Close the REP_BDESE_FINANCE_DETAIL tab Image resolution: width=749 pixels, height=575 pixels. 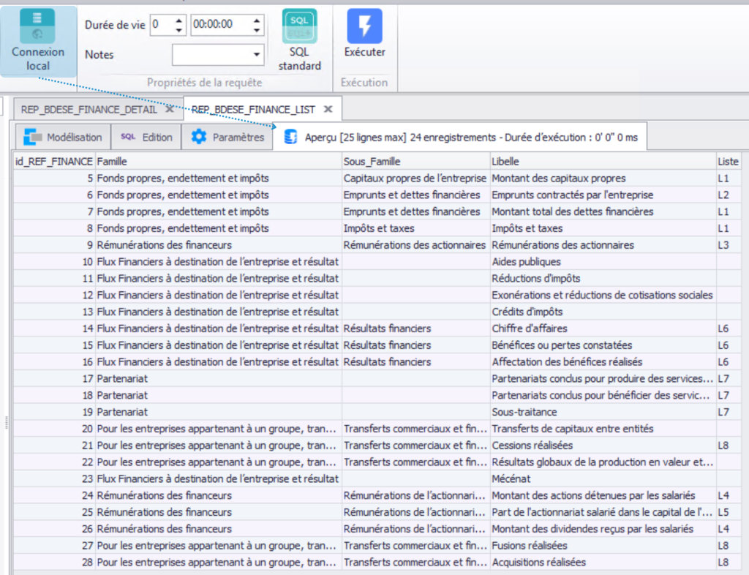point(170,109)
